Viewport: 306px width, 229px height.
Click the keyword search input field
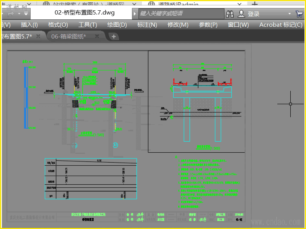click(181, 14)
